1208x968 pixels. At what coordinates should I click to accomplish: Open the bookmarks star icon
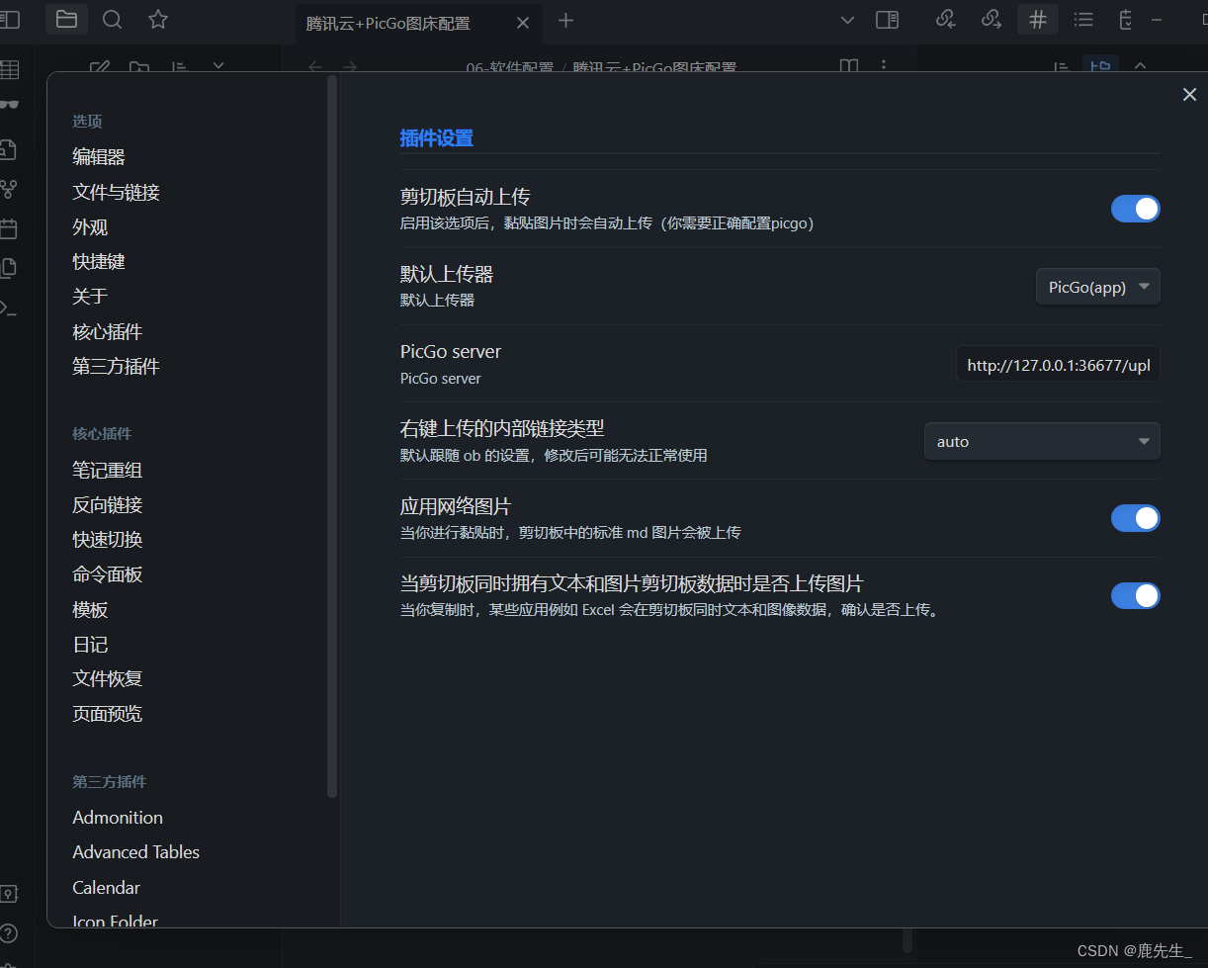point(158,20)
